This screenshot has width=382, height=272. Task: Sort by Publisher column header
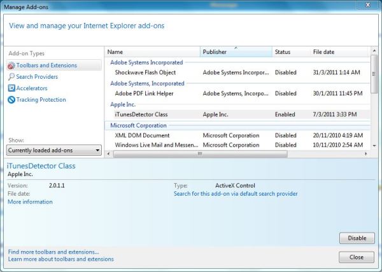tap(236, 52)
